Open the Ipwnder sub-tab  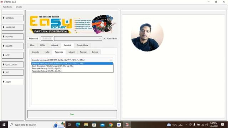(x=36, y=52)
